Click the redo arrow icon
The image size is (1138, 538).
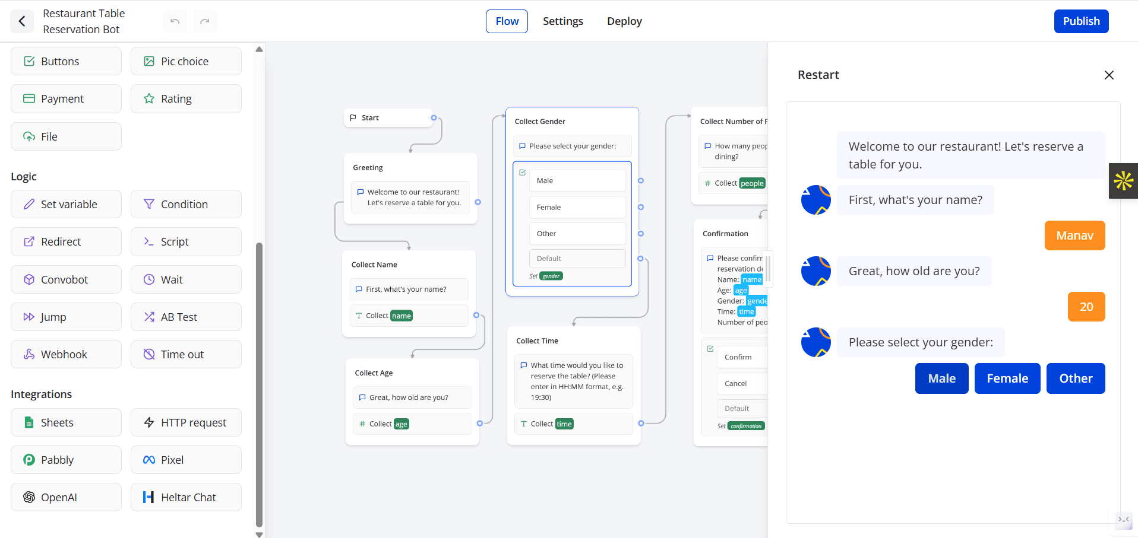pos(205,21)
